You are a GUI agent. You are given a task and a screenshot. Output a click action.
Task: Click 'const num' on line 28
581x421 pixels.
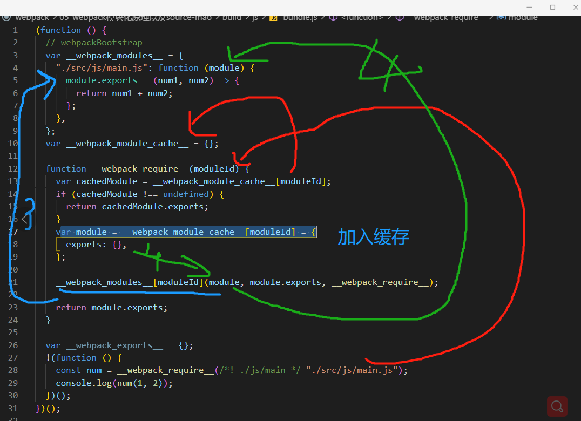(x=79, y=370)
